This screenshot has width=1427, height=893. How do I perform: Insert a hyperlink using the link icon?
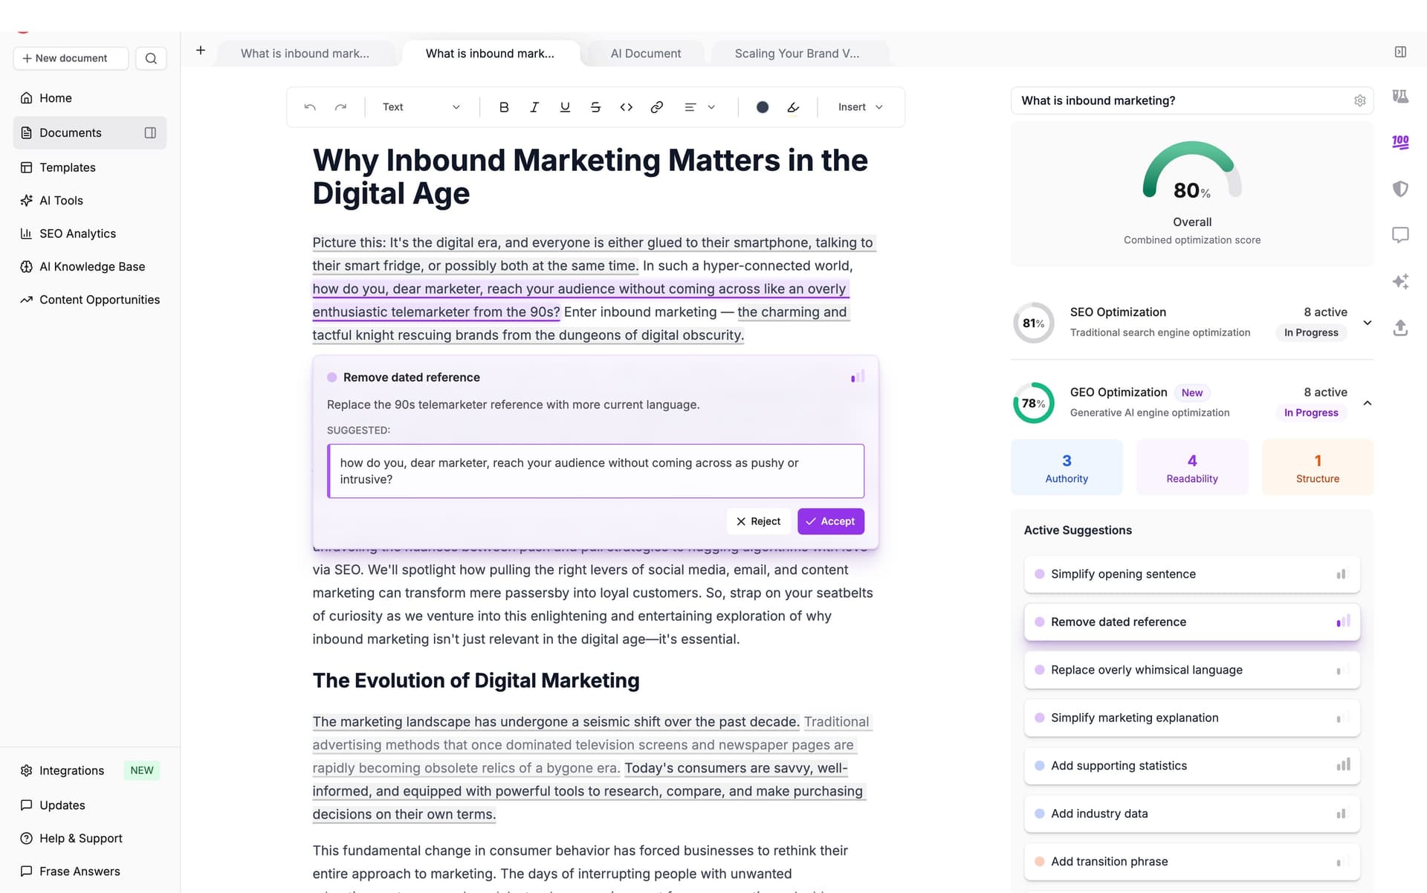click(x=657, y=107)
